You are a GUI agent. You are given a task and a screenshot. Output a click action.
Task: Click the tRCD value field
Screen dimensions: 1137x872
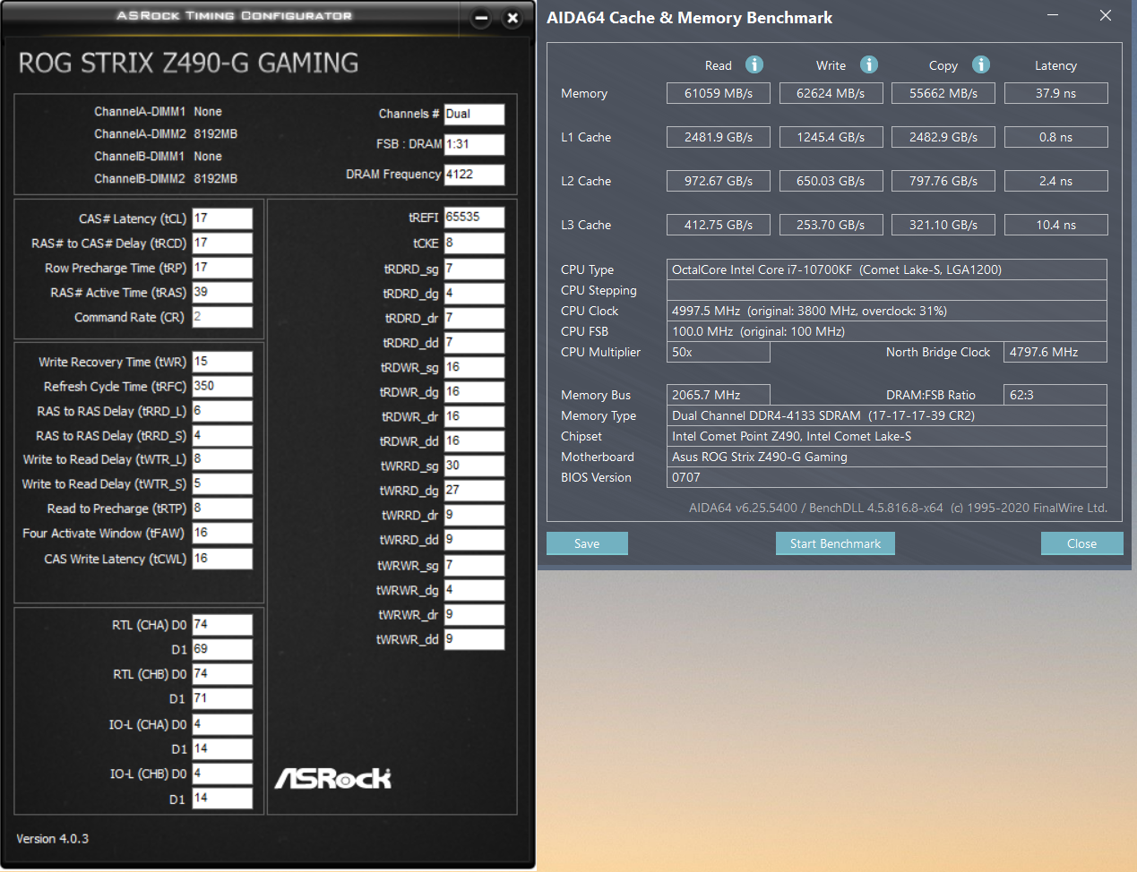[222, 244]
